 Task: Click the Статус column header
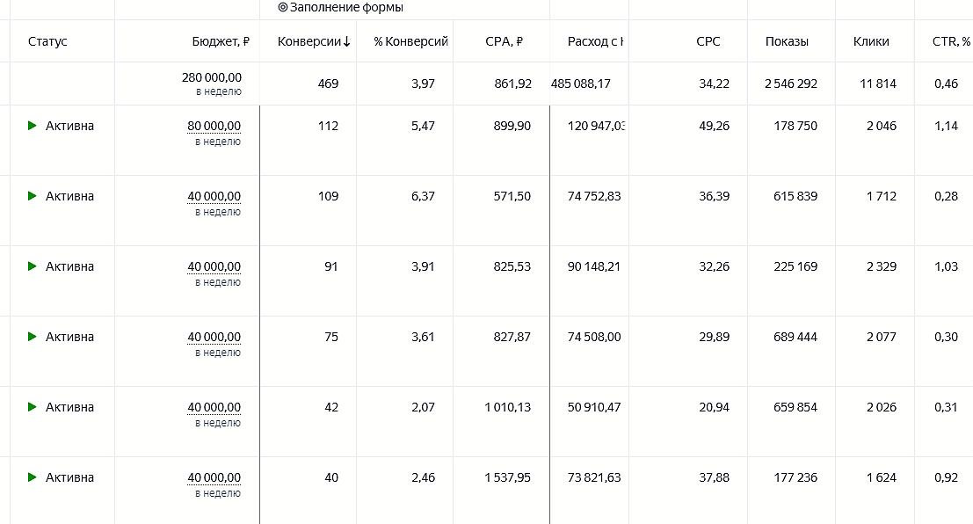[x=47, y=41]
